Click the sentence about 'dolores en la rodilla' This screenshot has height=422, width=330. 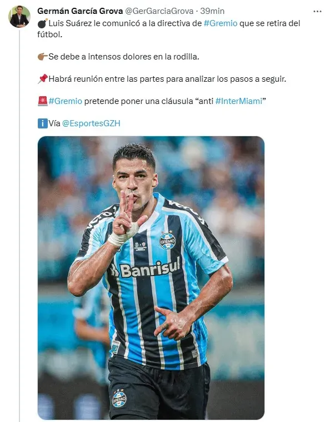click(124, 57)
